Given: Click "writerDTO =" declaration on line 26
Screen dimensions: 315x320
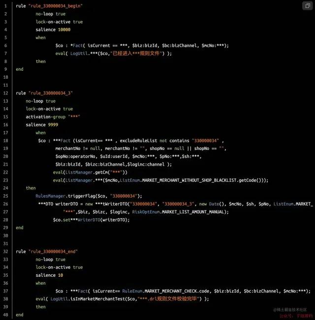Looking at the screenshot, I should (x=69, y=204).
